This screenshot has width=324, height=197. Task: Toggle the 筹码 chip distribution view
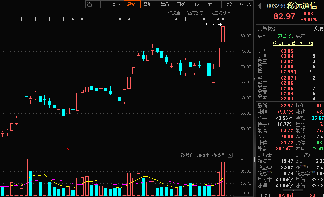point(165,4)
